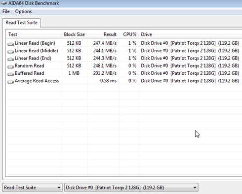The image size is (242, 194).
Task: Click the 244.1 MB/s result value
Action: click(105, 51)
